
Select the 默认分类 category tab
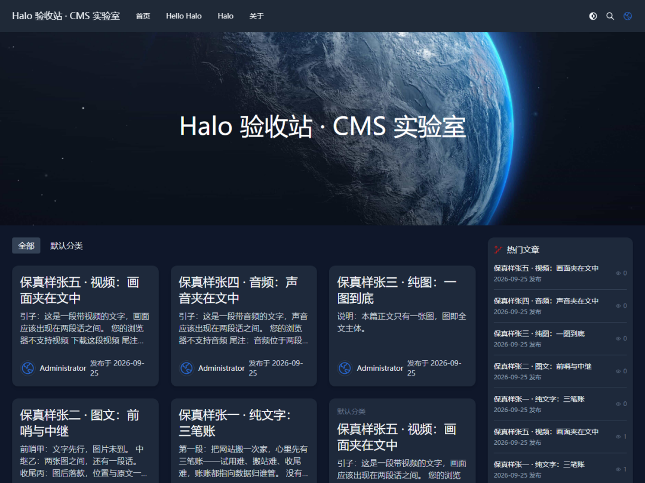[66, 246]
